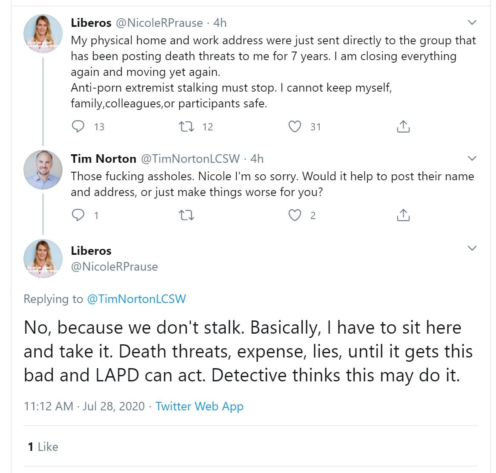496x473 pixels.
Task: Open Tim Norton's profile picture
Action: (43, 170)
